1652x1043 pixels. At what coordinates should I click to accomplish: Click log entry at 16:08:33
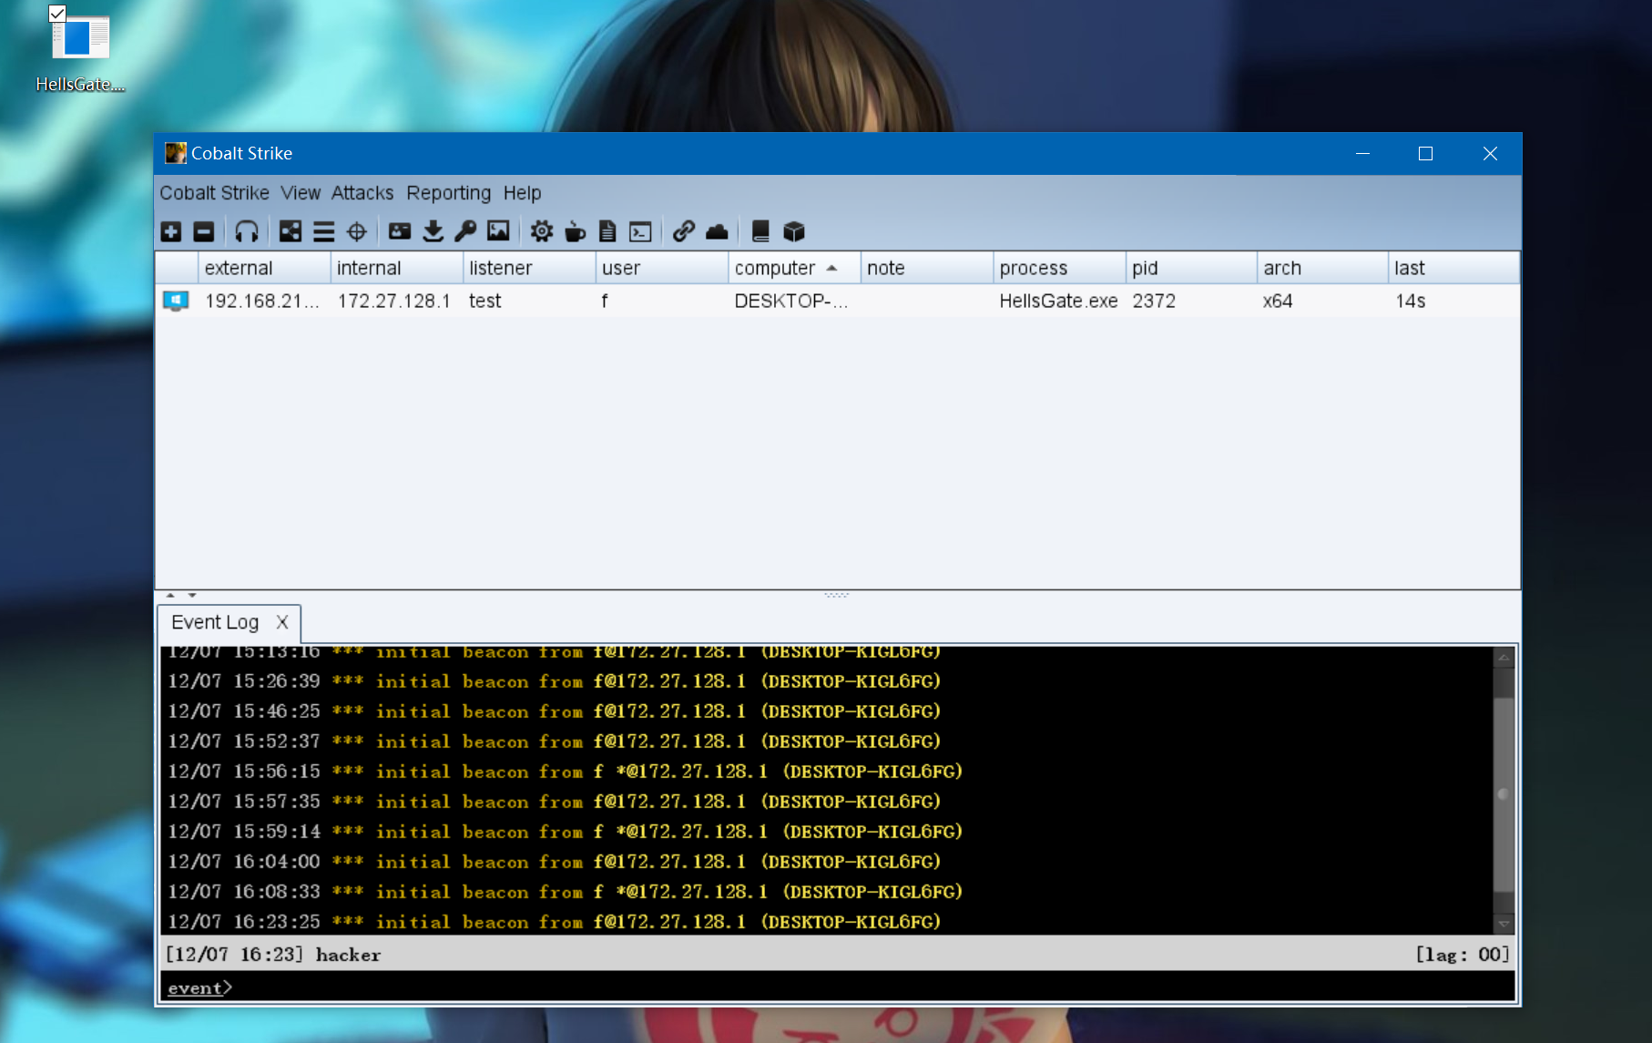click(565, 892)
